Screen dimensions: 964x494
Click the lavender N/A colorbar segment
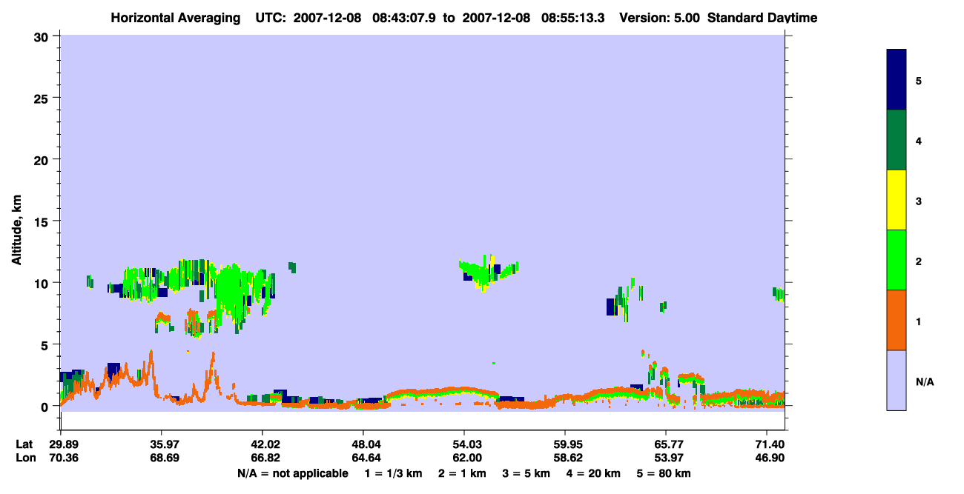(x=897, y=380)
